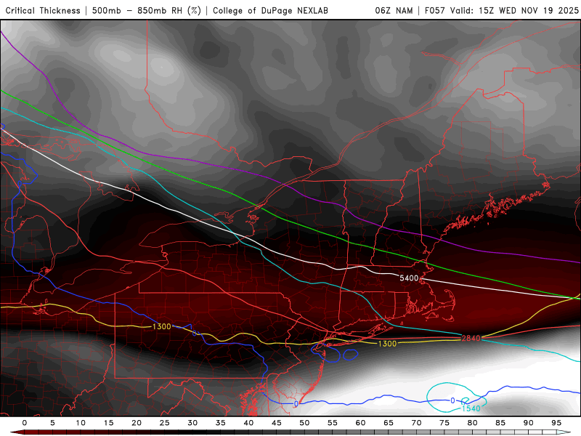
Task: Click 'F057 Valid: 15Z WED NOV 19 2025' text
Action: pyautogui.click(x=501, y=10)
